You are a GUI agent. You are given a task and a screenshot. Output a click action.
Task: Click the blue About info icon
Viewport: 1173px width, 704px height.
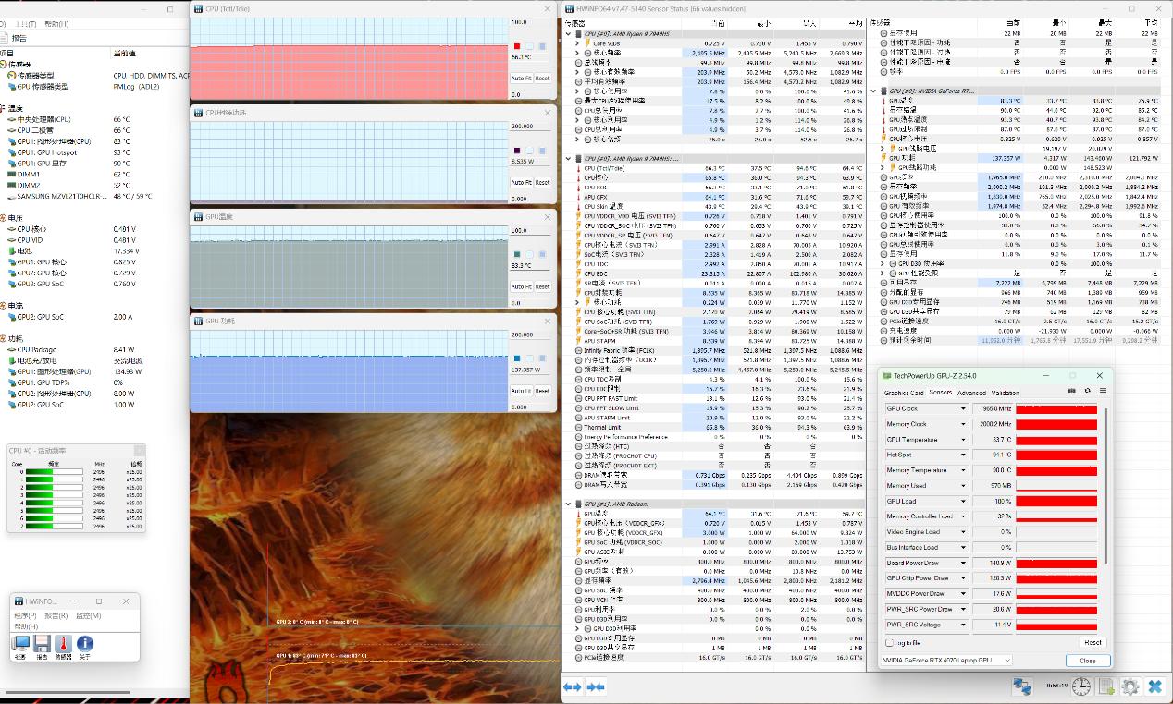[x=85, y=643]
